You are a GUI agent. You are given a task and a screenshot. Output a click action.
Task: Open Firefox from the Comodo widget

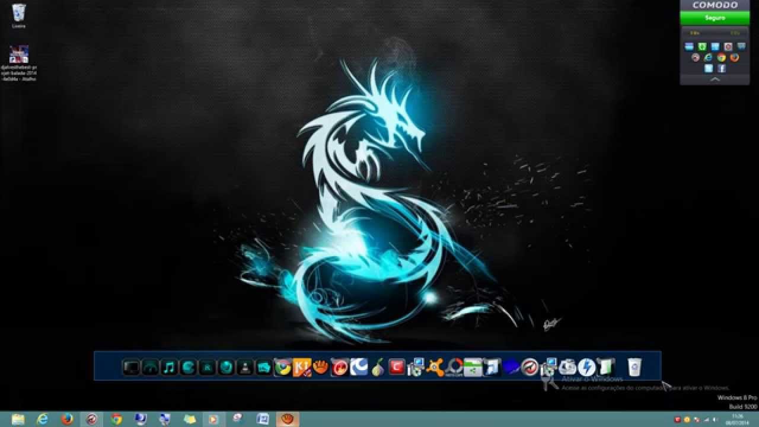734,58
